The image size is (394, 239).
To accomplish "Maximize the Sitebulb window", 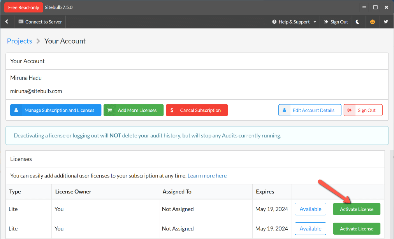I will [375, 7].
